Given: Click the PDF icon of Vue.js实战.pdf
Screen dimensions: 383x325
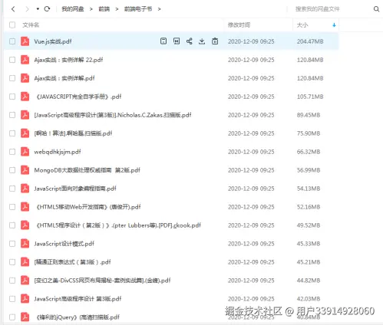Looking at the screenshot, I should point(25,41).
